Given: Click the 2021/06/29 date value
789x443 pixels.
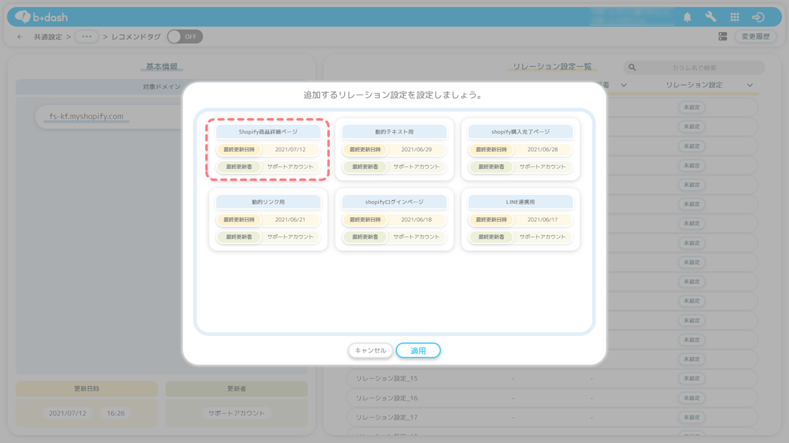Looking at the screenshot, I should pyautogui.click(x=417, y=150).
